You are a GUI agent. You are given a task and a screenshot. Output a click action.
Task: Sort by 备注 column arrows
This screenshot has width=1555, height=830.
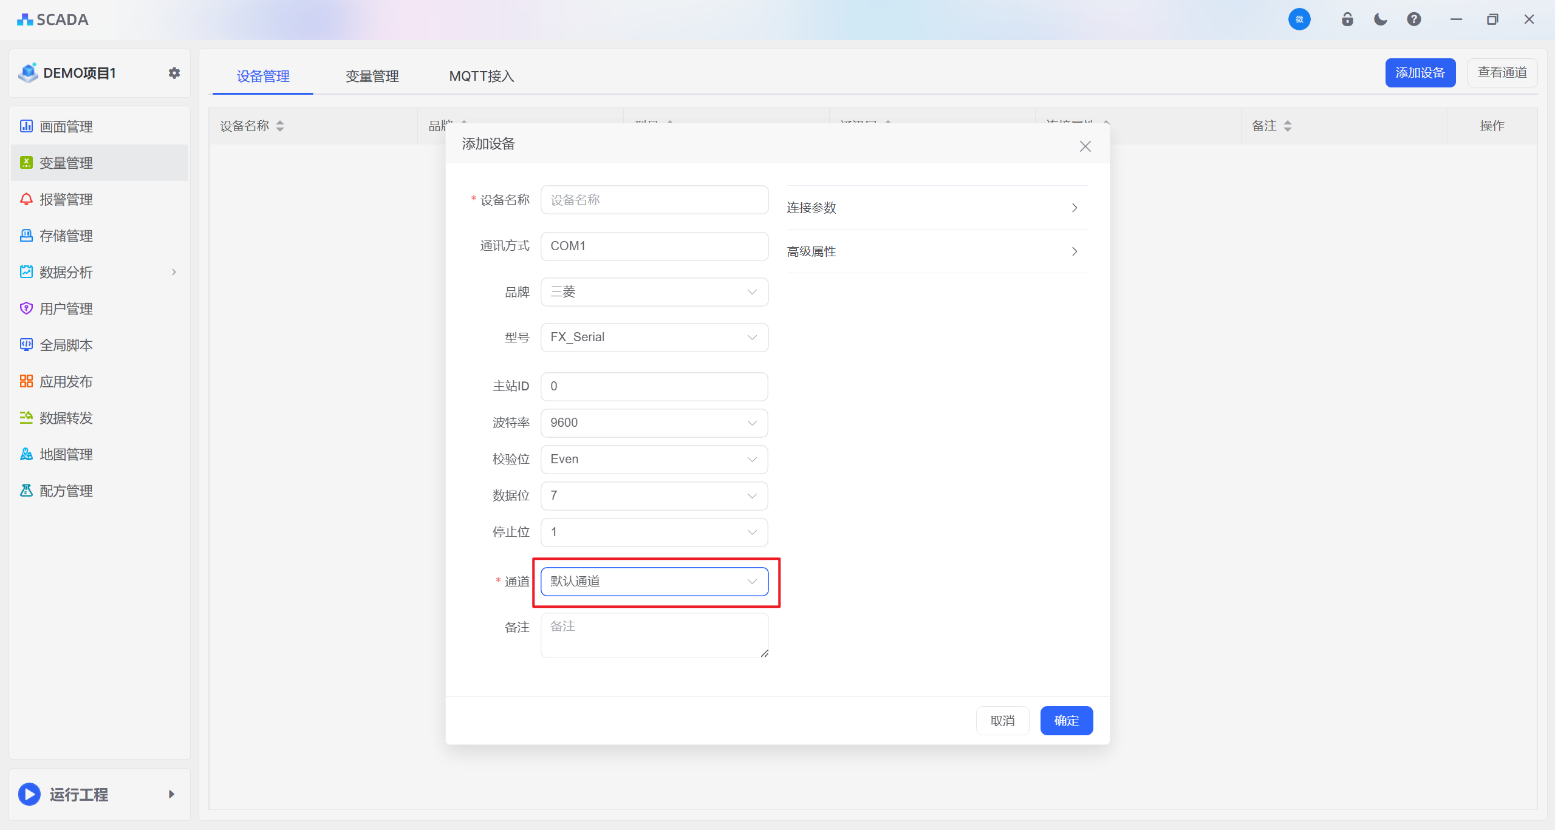pyautogui.click(x=1288, y=126)
